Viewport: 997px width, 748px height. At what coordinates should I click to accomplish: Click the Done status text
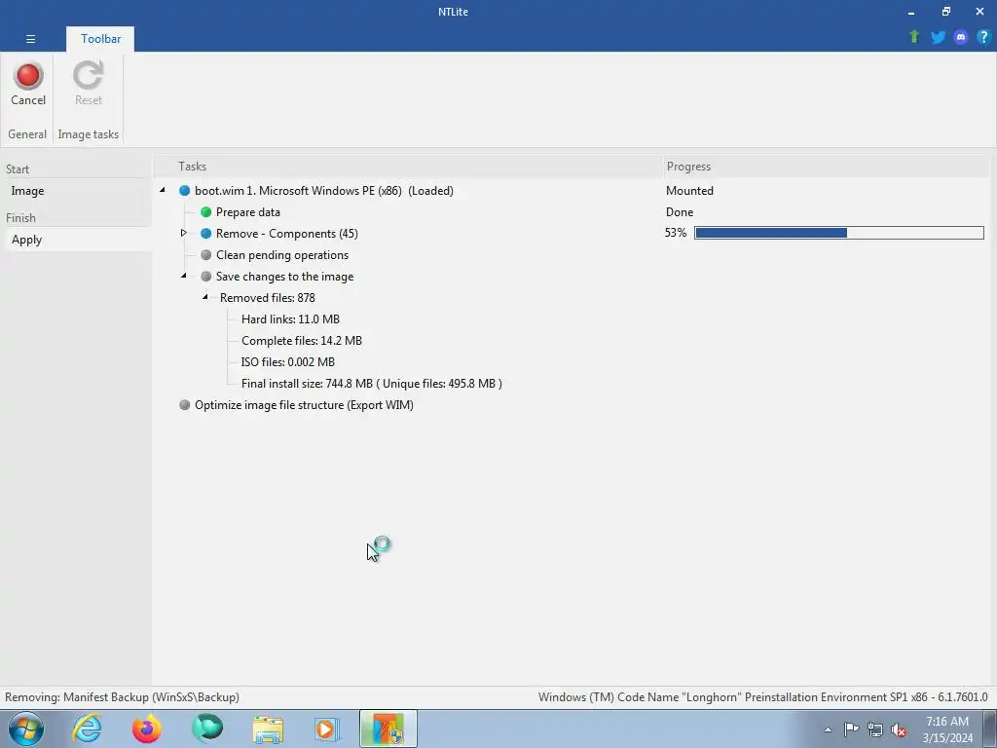click(679, 211)
